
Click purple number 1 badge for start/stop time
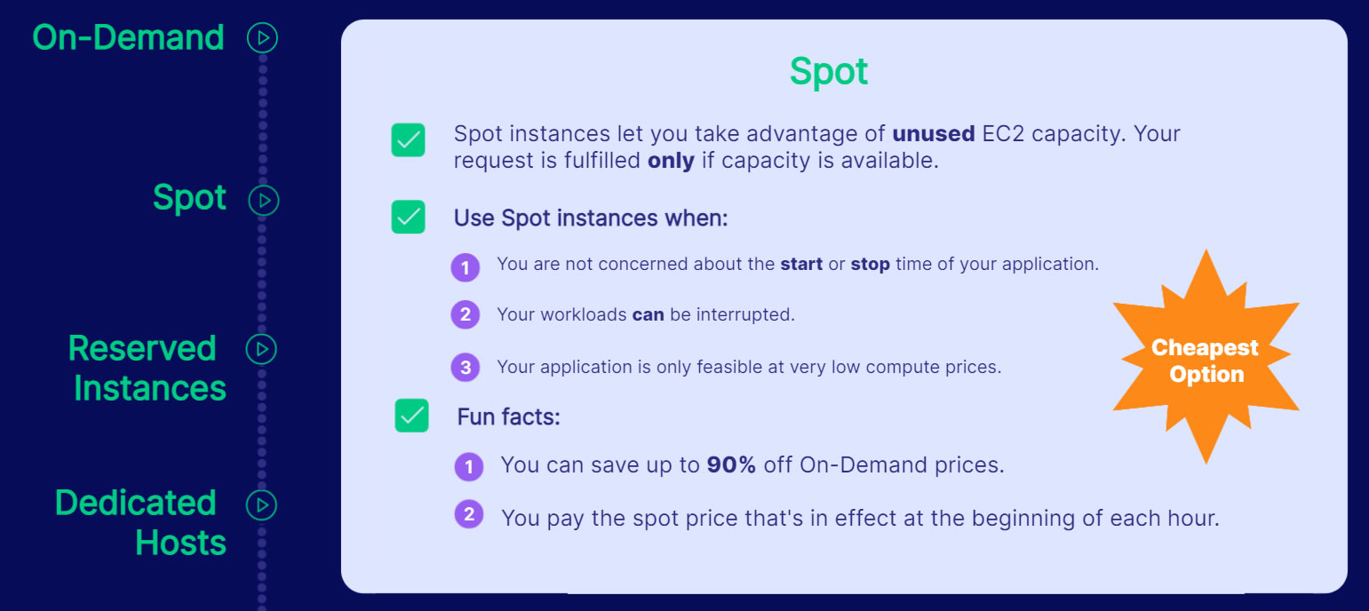[x=465, y=266]
